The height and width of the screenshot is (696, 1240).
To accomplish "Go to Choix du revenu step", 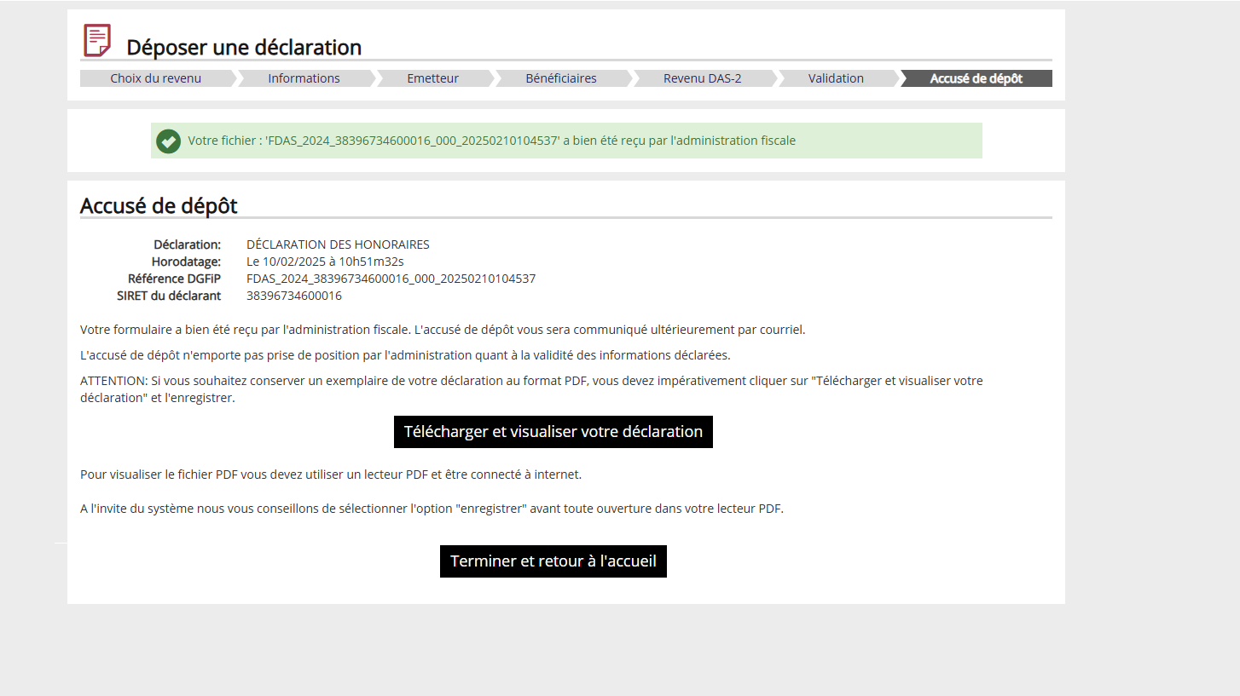I will point(156,78).
